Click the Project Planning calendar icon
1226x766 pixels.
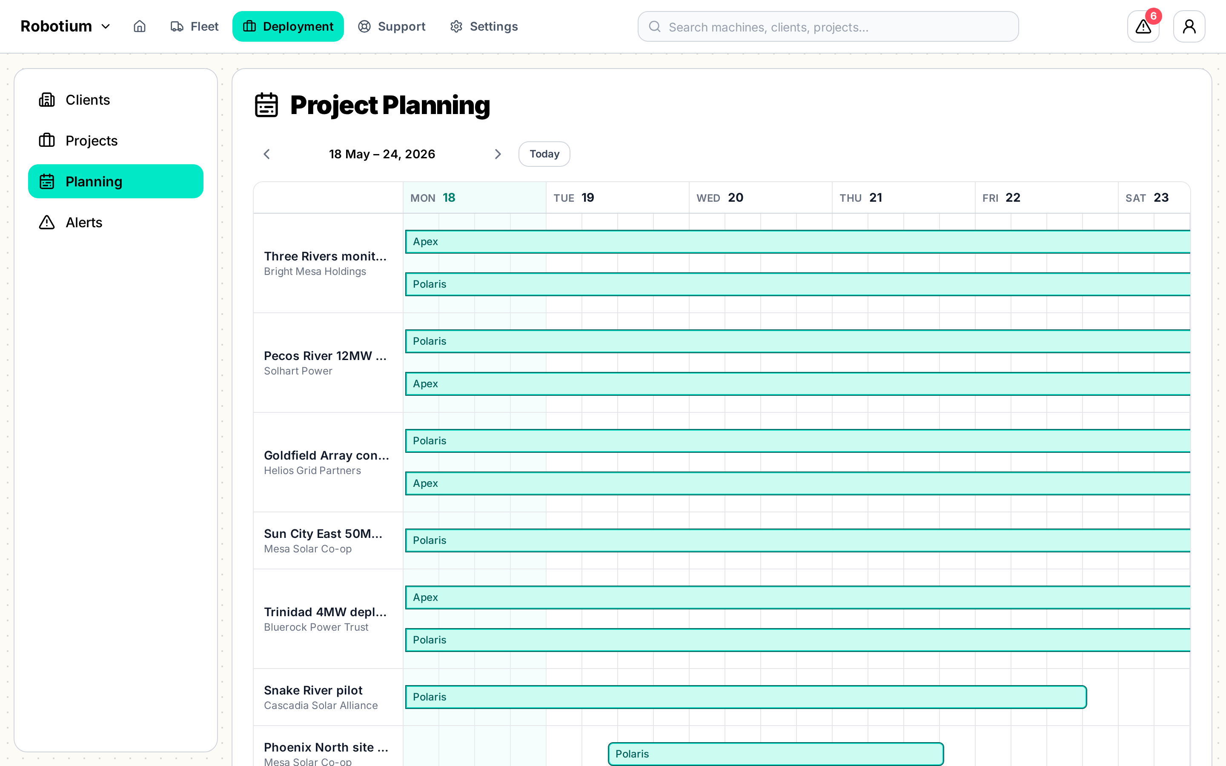(266, 105)
